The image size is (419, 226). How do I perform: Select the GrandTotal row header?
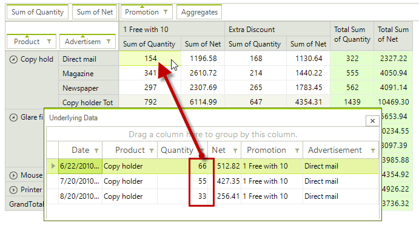pos(25,204)
